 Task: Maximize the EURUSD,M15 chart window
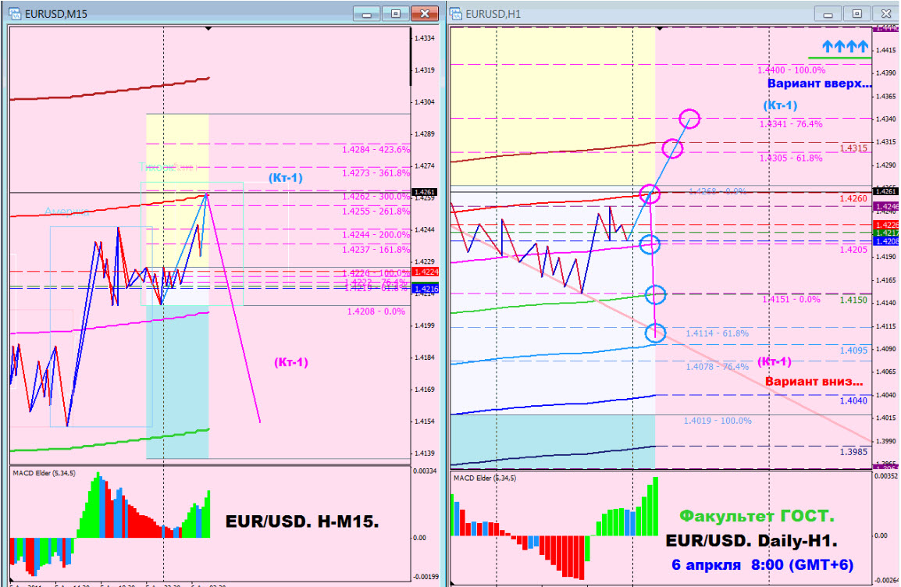tap(395, 13)
